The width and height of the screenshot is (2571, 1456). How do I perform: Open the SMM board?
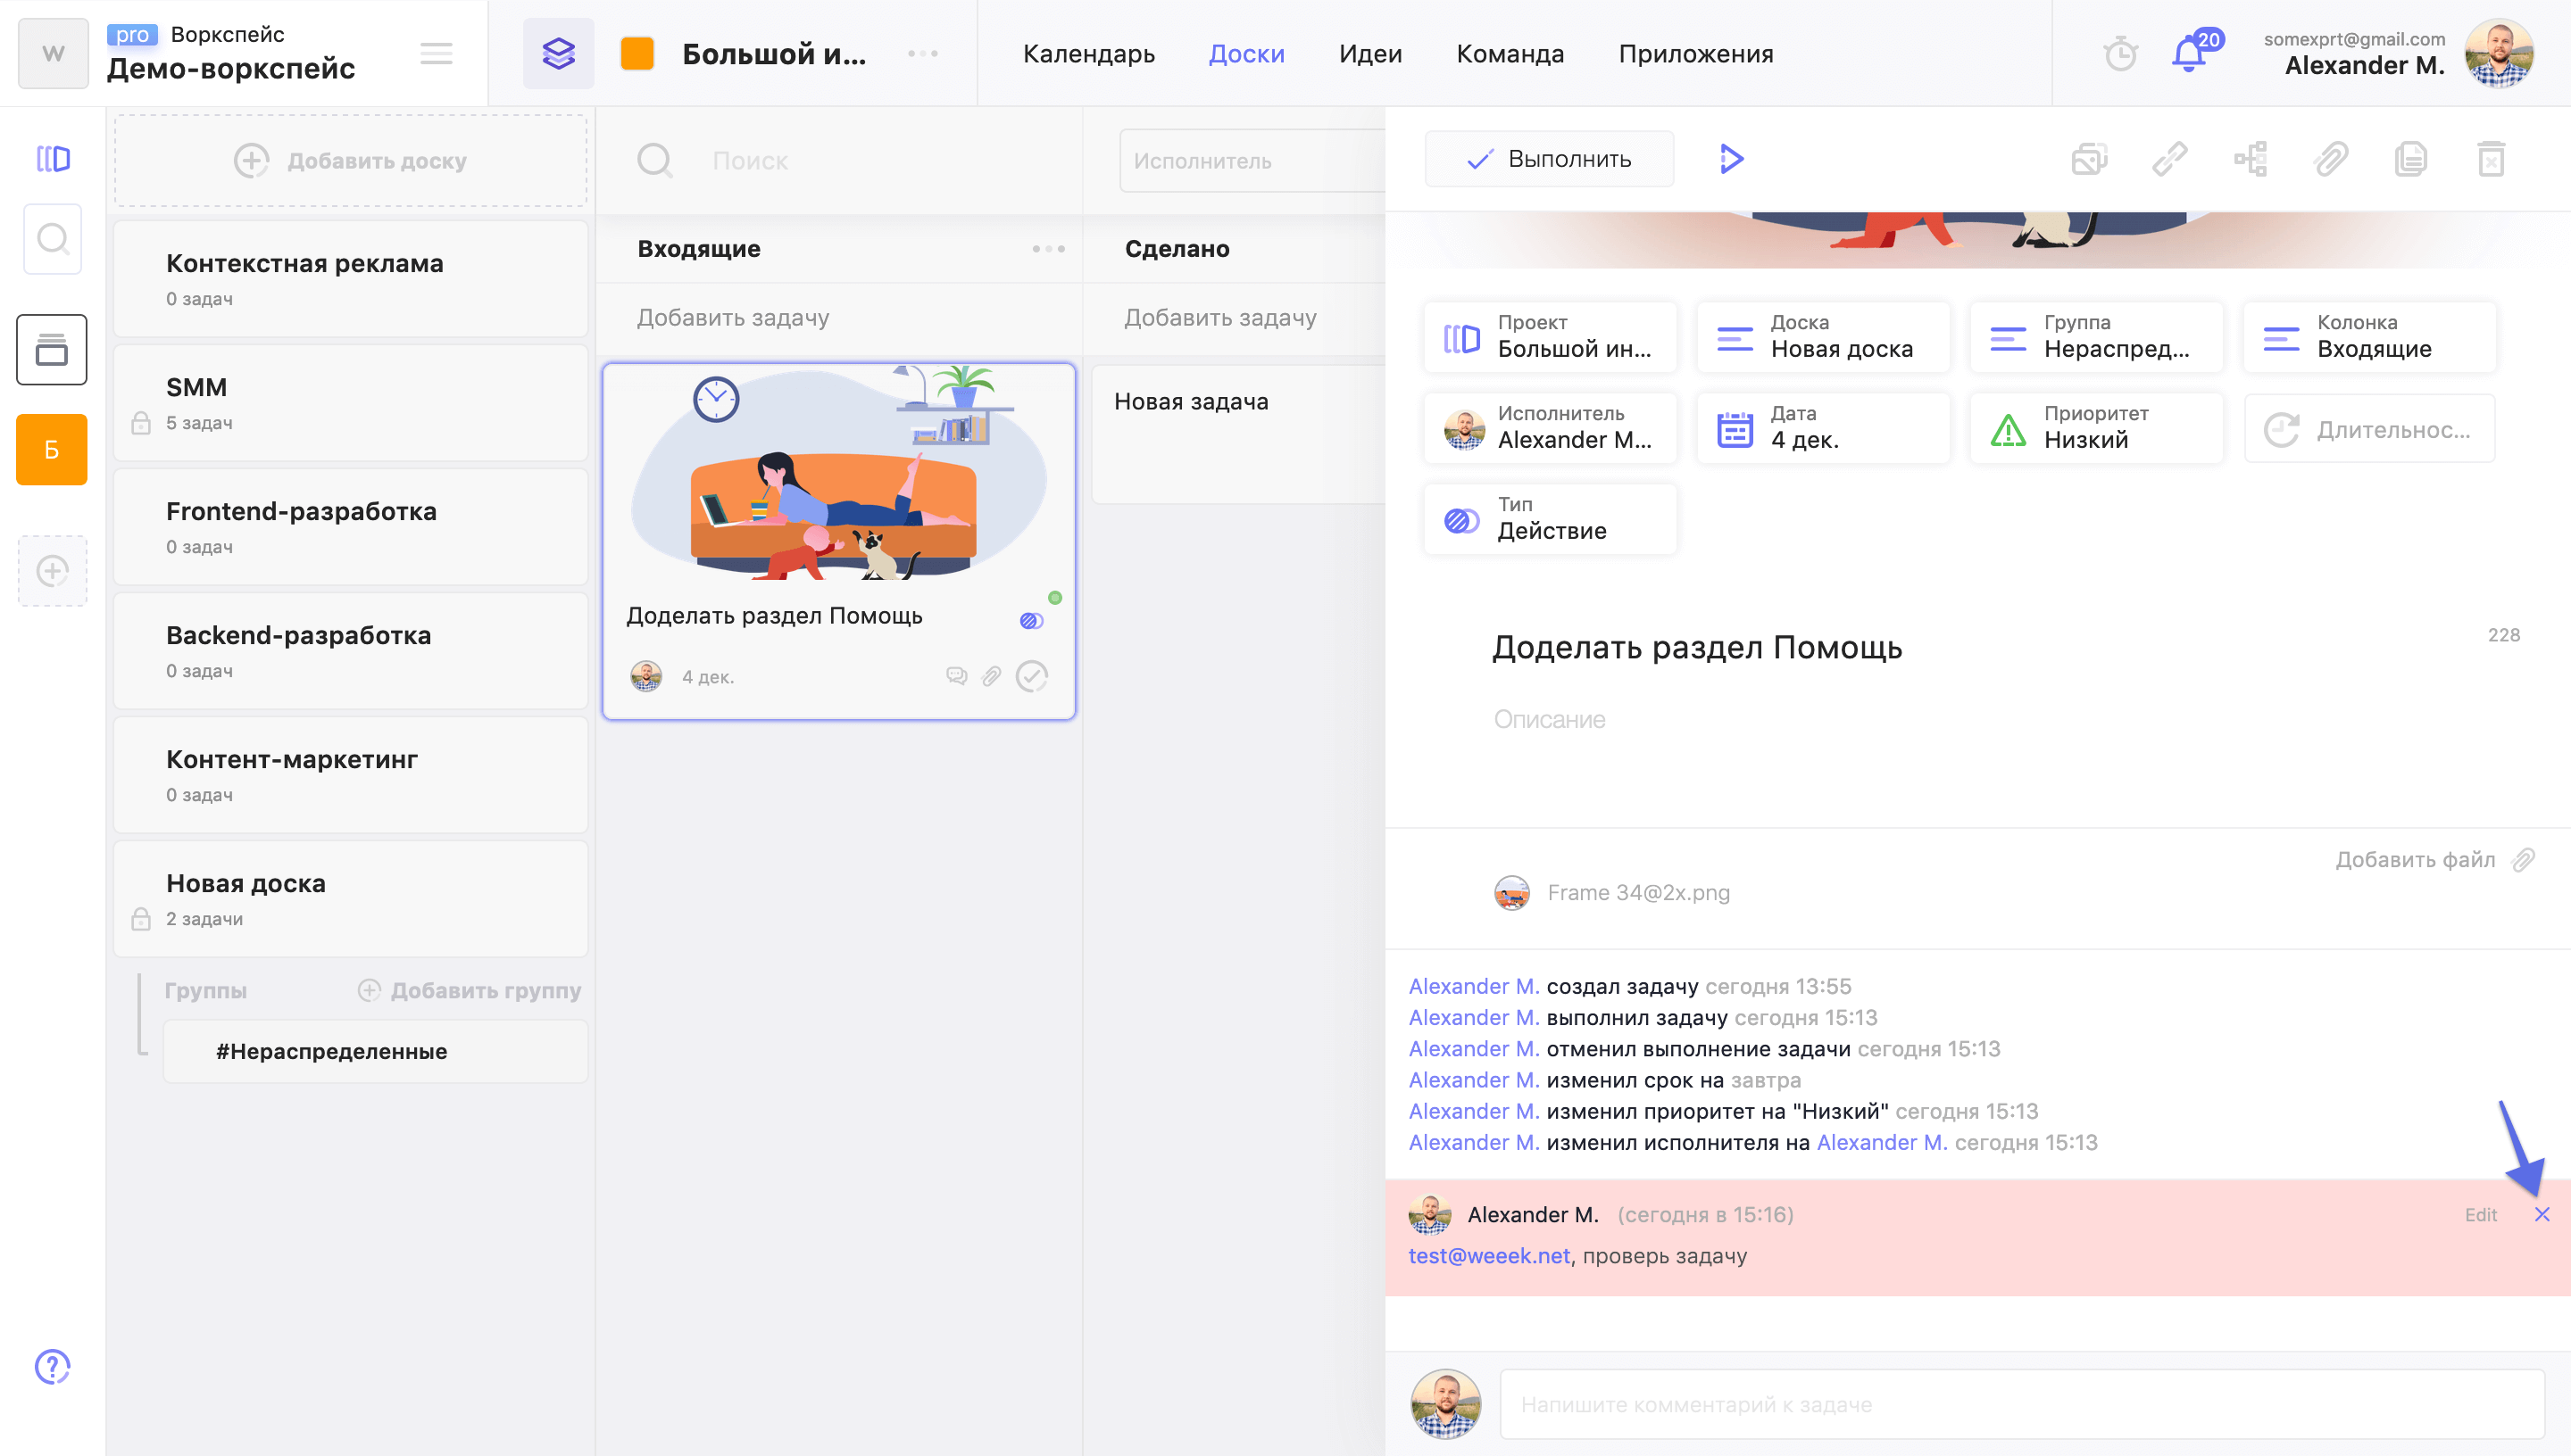click(x=351, y=403)
